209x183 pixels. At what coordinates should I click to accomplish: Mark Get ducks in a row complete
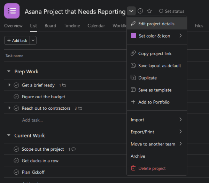tap(16, 161)
